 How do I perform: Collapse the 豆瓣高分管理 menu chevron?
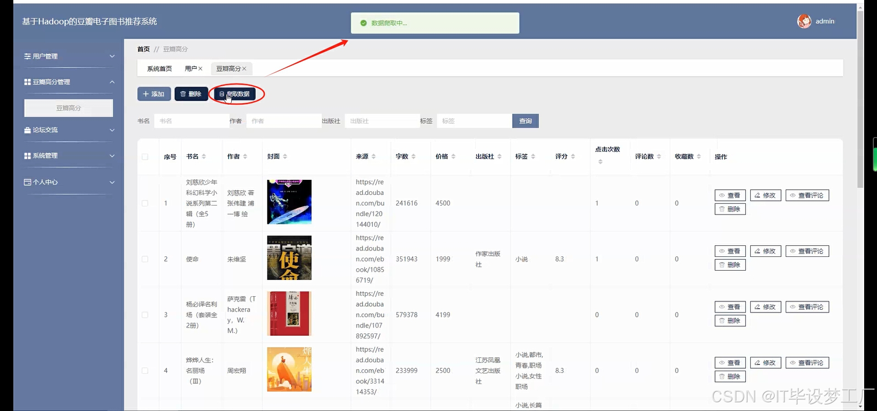coord(112,82)
